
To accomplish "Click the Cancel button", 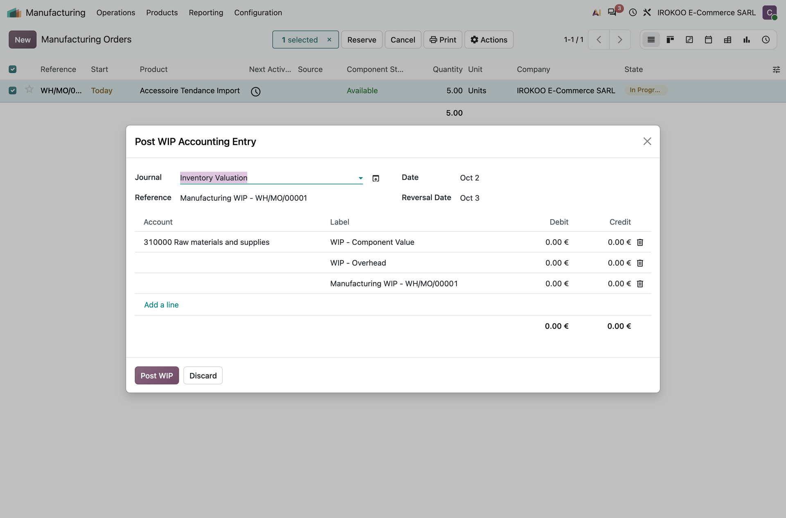I will [x=403, y=40].
